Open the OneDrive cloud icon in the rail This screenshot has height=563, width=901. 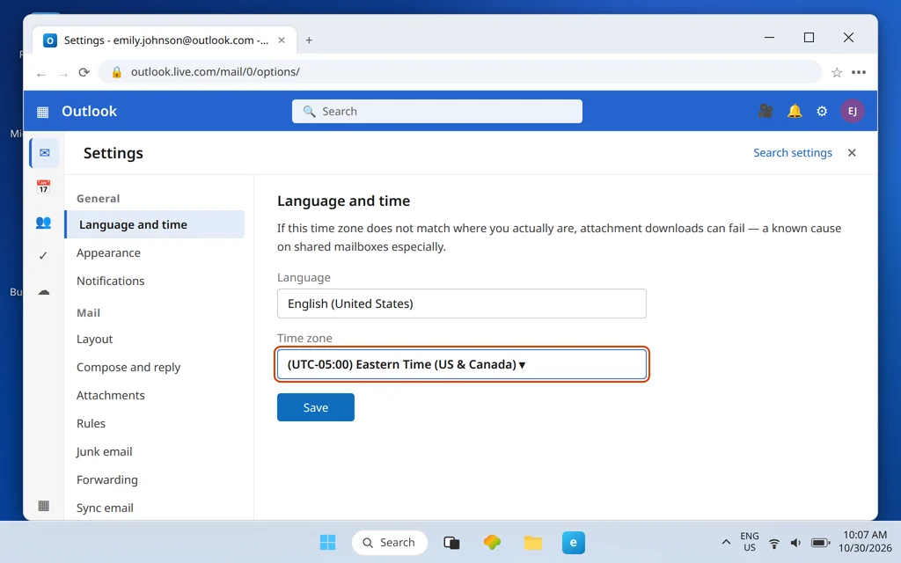pos(44,292)
